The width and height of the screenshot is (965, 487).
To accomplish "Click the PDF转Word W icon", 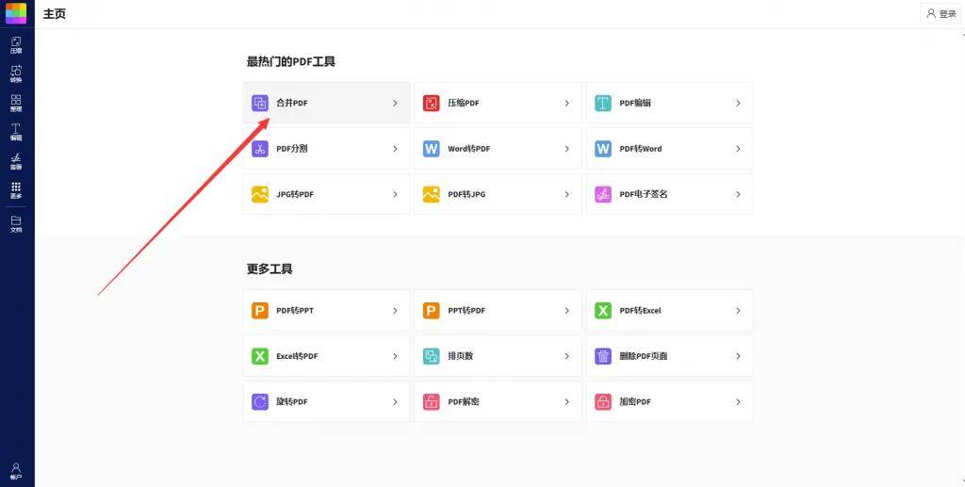I will coord(603,149).
